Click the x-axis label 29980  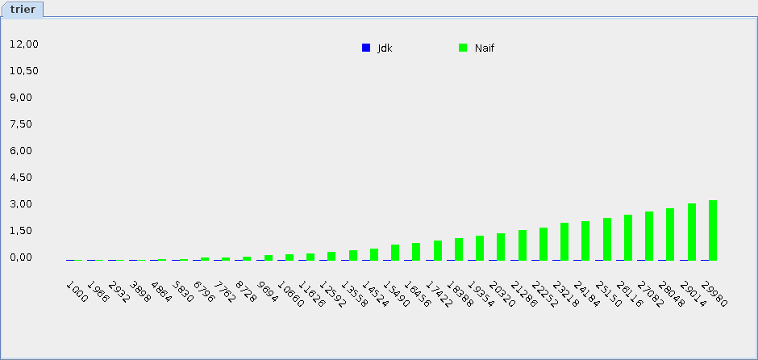coord(713,294)
